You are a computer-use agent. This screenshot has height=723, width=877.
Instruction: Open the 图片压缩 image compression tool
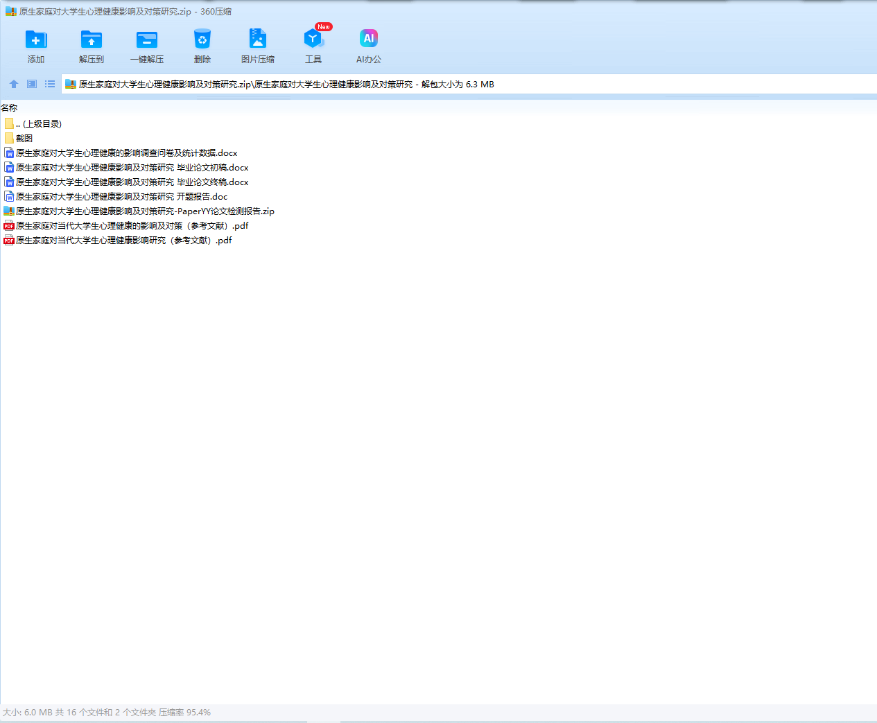coord(258,39)
